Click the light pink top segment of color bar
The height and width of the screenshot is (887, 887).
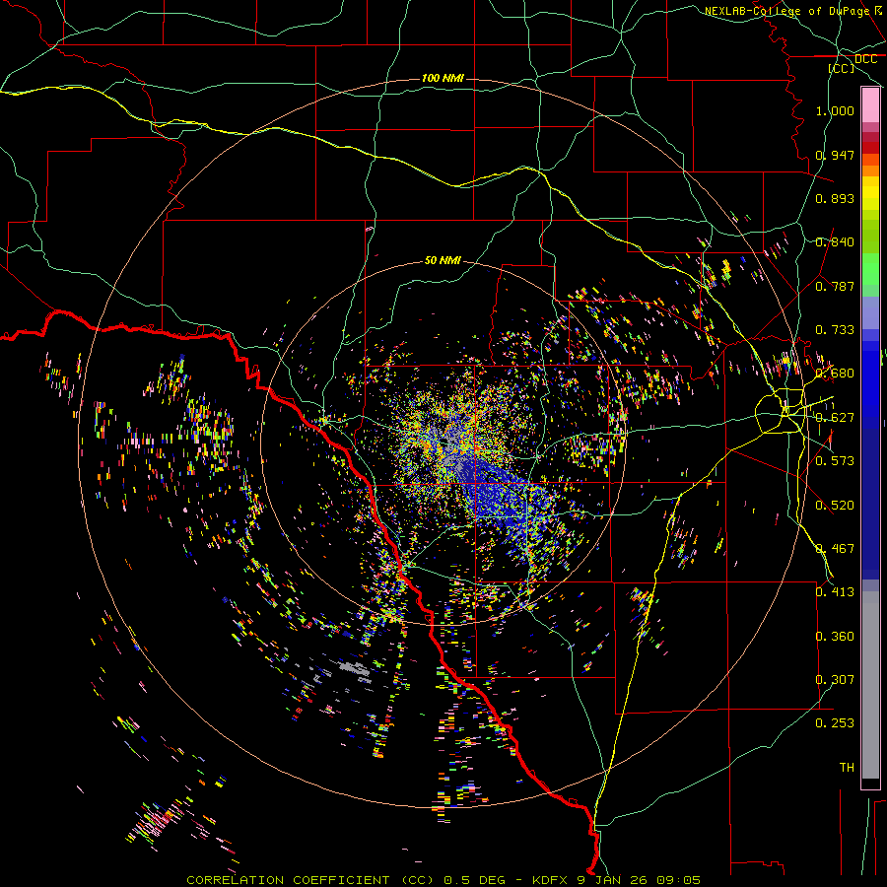(870, 104)
